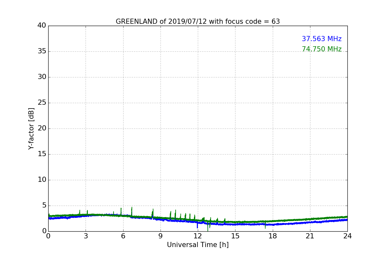The image size is (386, 257).
Task: Click y-axis tick label 15
Action: [42, 154]
